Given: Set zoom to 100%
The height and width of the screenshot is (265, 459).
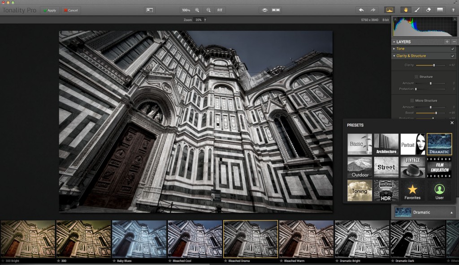Looking at the screenshot, I should [186, 10].
